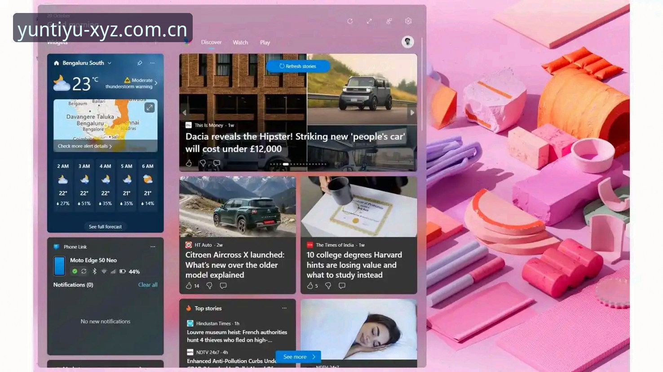Viewport: 663px width, 372px height.
Task: Clear all phone notifications
Action: tap(148, 285)
